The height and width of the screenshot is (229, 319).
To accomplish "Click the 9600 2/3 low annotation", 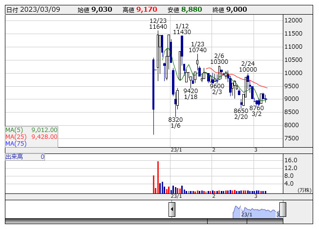I will click(217, 89).
